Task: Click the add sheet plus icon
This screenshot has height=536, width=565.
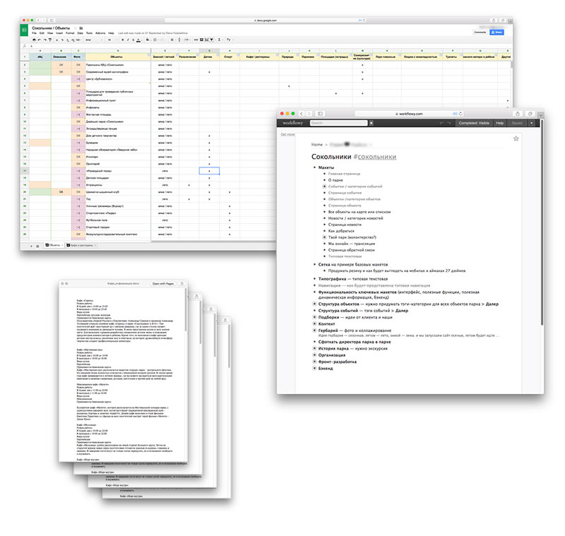Action: tap(30, 245)
